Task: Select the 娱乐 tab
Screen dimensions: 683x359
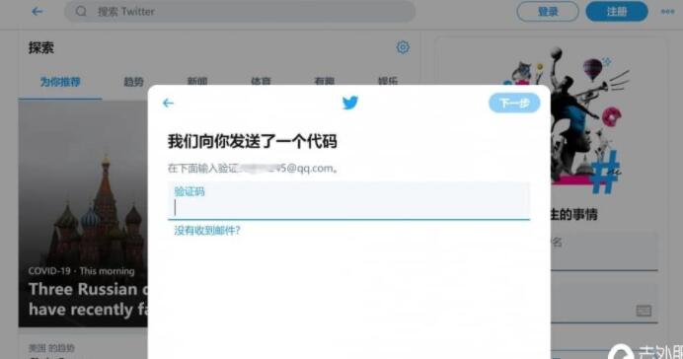Action: pos(388,81)
